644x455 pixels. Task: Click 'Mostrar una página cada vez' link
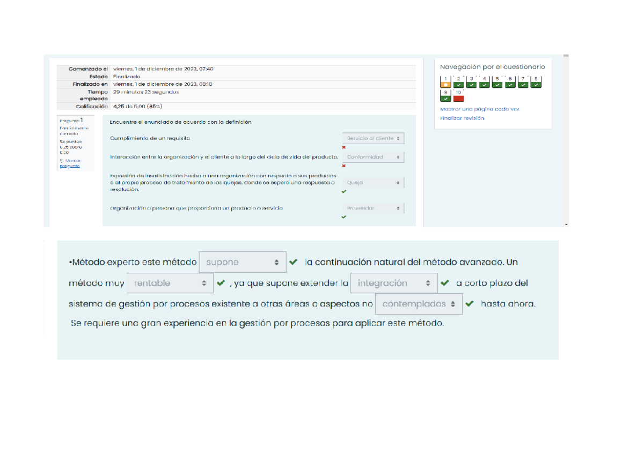tap(479, 109)
